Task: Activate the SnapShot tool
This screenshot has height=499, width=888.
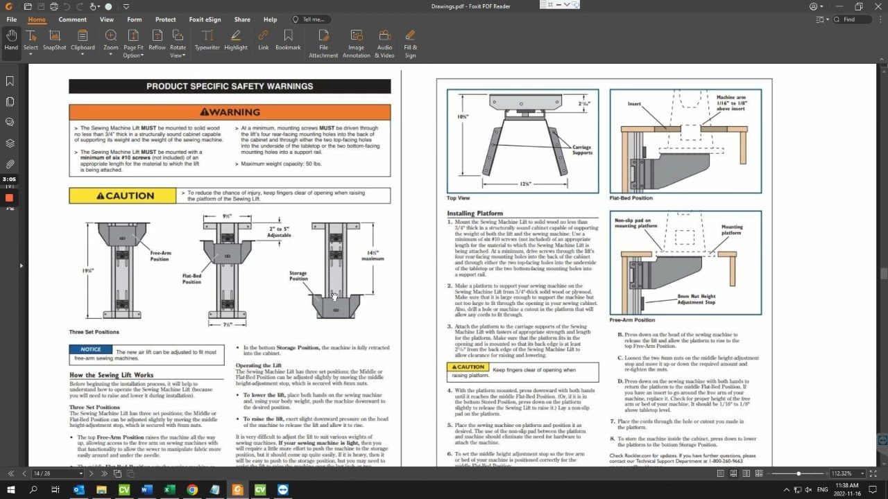Action: tap(55, 40)
